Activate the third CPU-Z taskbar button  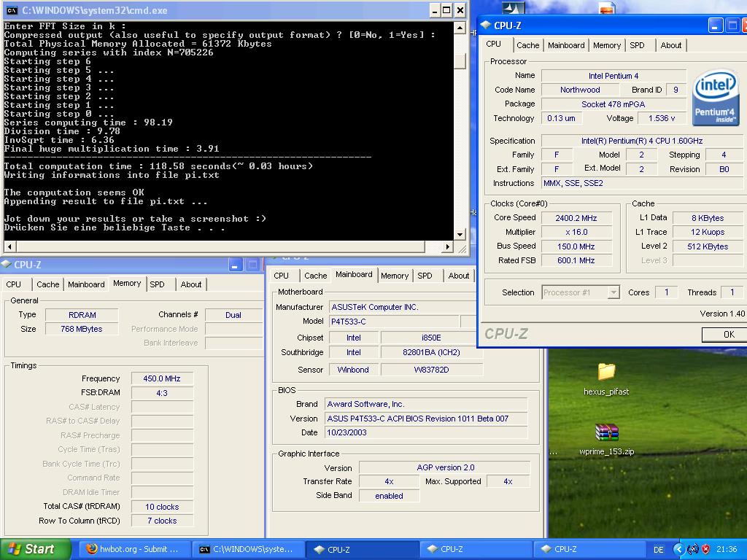pos(589,549)
